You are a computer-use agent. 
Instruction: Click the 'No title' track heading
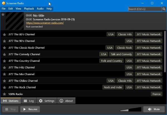click(x=39, y=16)
